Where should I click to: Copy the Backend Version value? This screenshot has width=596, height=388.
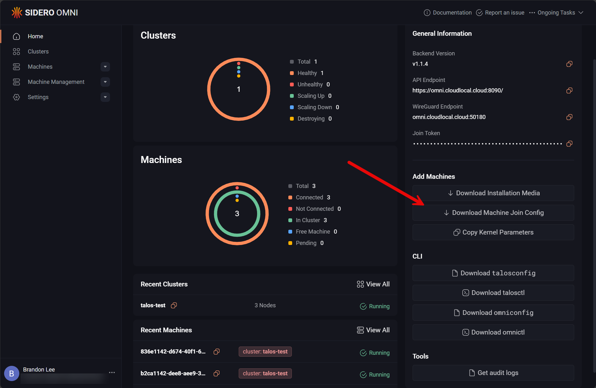pyautogui.click(x=569, y=64)
